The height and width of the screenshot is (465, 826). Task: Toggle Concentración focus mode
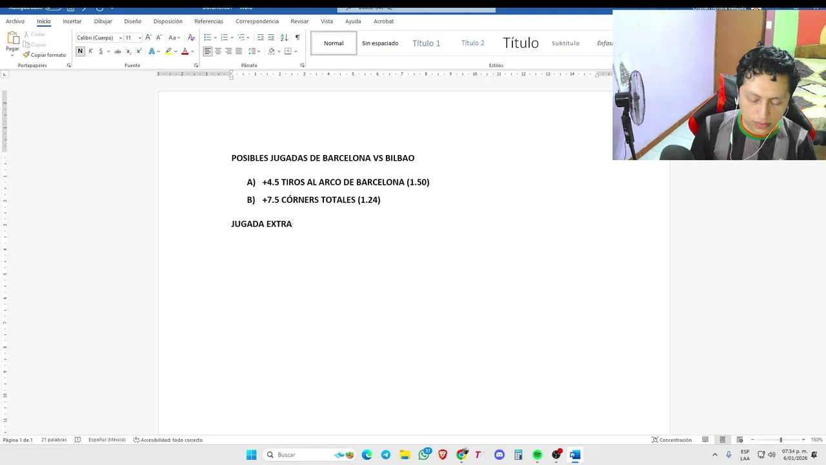672,440
